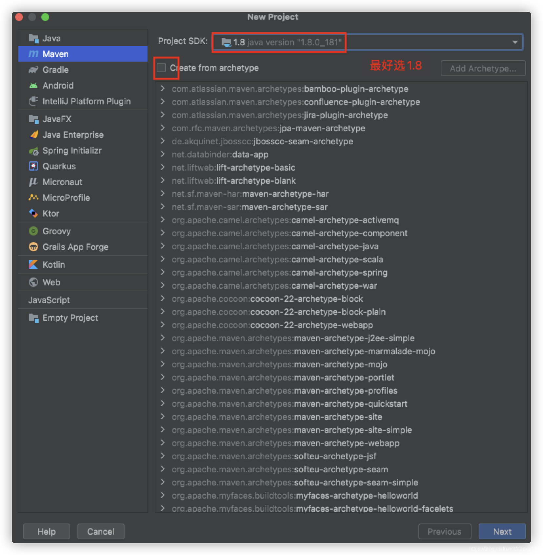Select camel-archetype-war row

341,286
